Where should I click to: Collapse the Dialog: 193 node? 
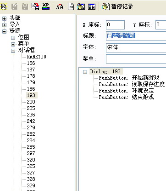click(85, 72)
